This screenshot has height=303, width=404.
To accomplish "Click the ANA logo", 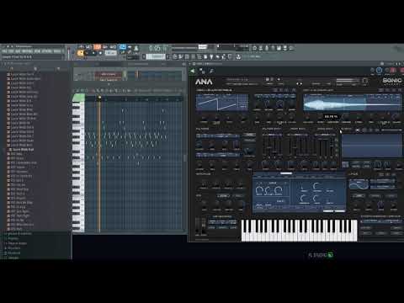I will (x=204, y=82).
